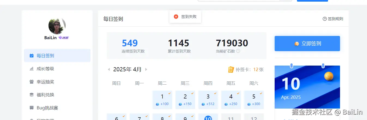Screen dimensions: 367x120
Task: Click the Apr. 2025 date banner image
Action: click(307, 87)
